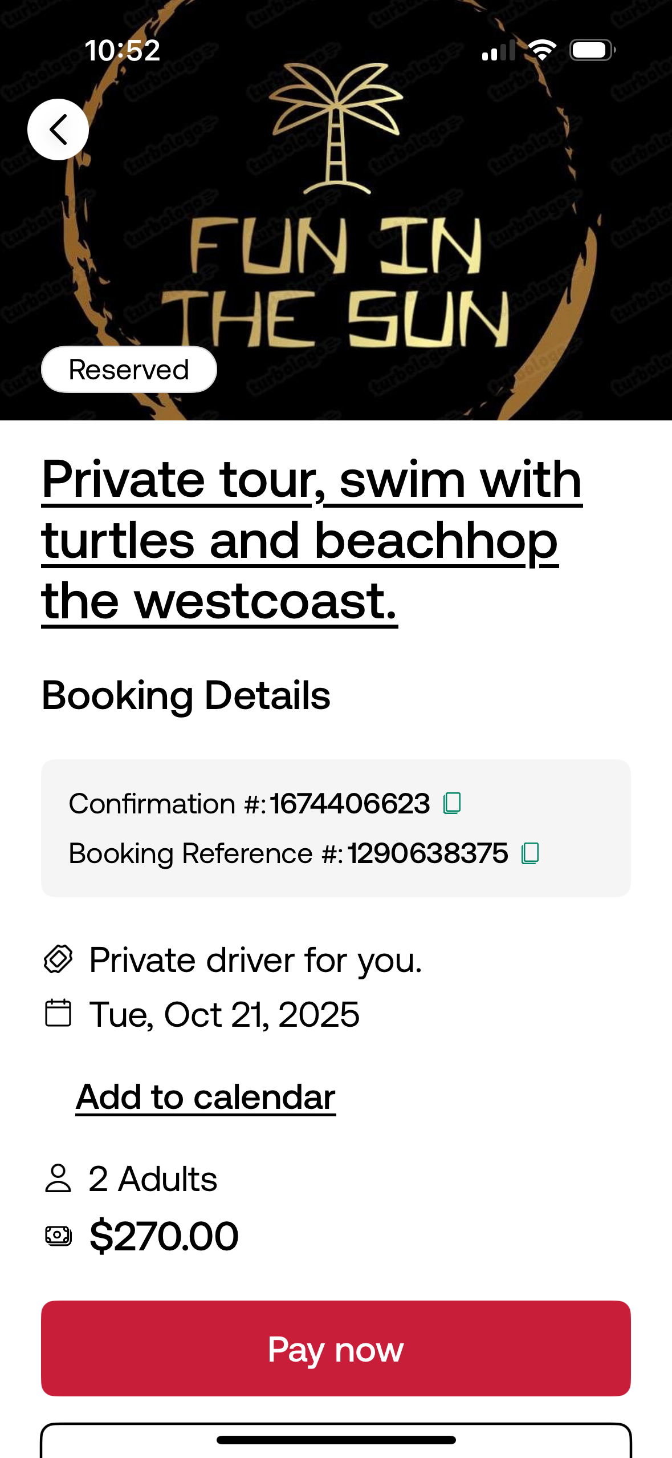This screenshot has height=1458, width=672.
Task: Tap the Wi-Fi status icon
Action: click(542, 50)
